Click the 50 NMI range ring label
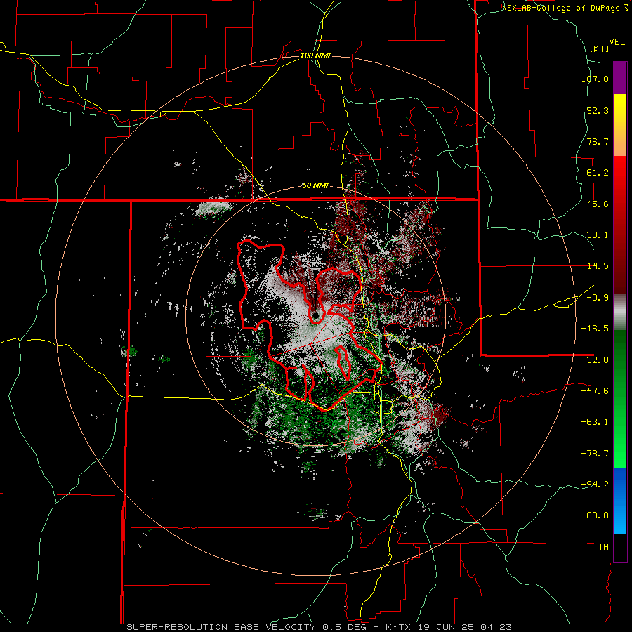This screenshot has height=632, width=632. [315, 186]
